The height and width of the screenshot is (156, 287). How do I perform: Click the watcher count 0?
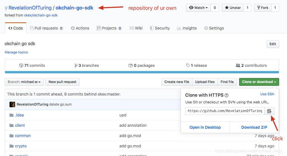coord(215,8)
